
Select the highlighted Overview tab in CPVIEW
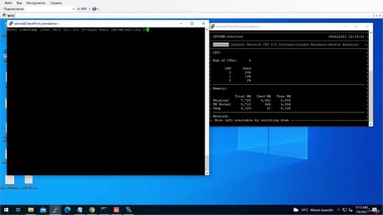[x=221, y=45]
